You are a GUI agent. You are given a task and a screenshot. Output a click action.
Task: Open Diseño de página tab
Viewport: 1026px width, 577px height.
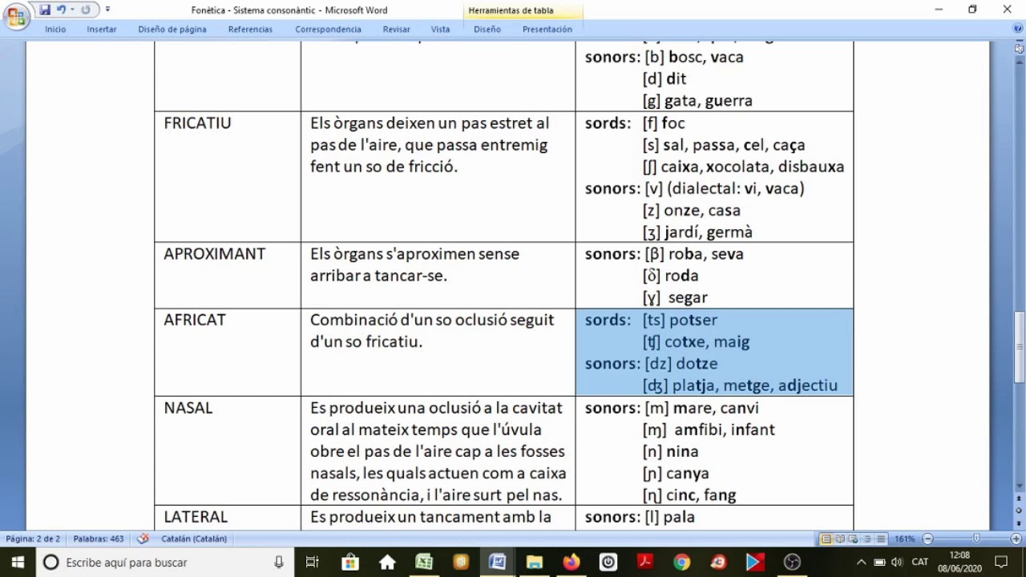click(x=172, y=29)
